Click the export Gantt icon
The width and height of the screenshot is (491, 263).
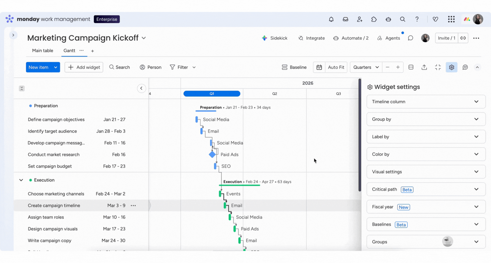click(424, 67)
